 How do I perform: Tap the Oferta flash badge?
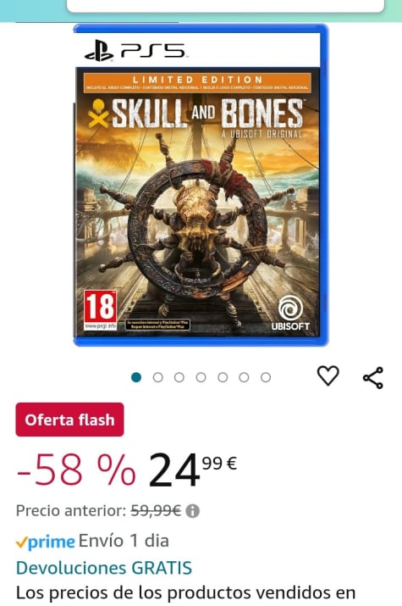(x=70, y=420)
